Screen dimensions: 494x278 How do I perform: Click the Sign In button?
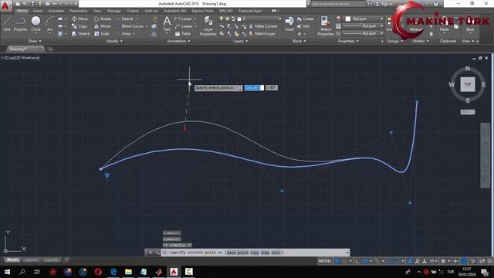384,4
